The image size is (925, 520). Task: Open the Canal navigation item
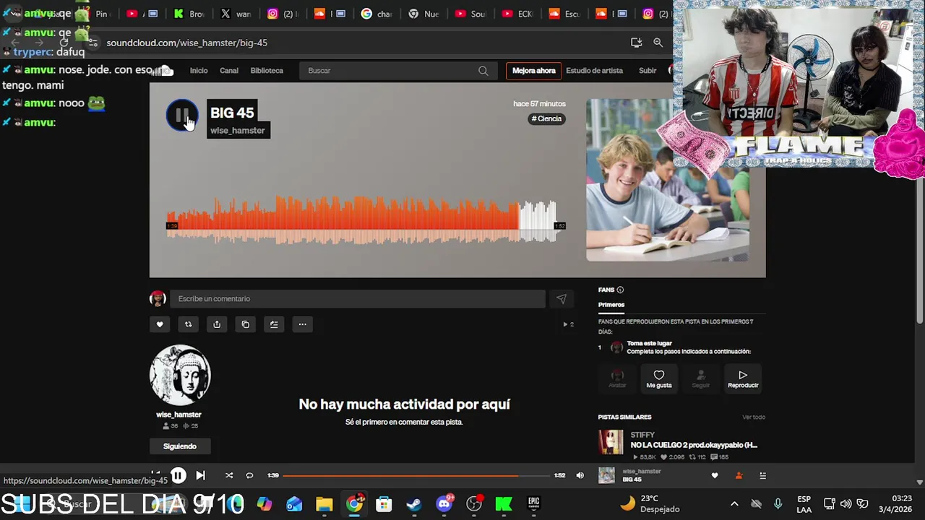(x=229, y=71)
